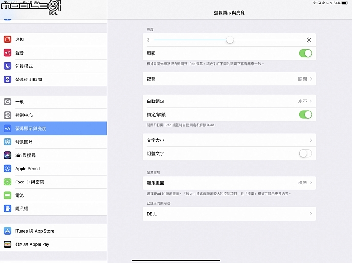Screen dimensions: 352x263
Task: Open the 顯示畫面 display zoom option
Action: 229,183
